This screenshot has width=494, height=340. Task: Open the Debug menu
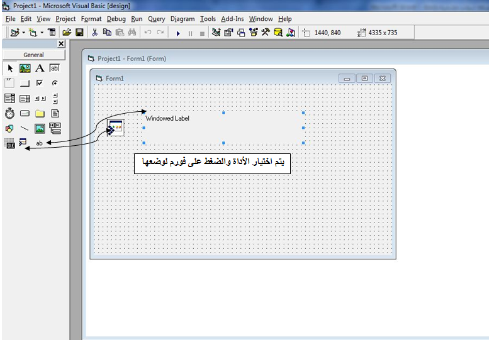pos(116,19)
